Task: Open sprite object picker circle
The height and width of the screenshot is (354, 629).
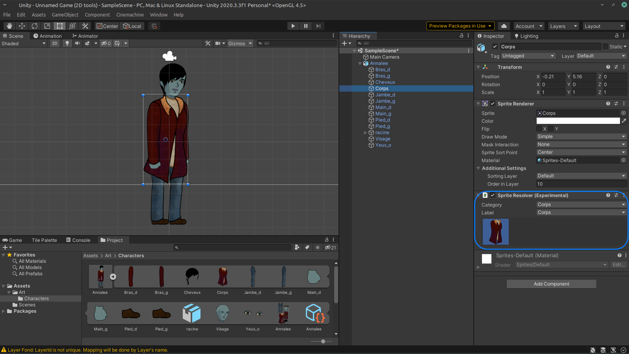Action: tap(623, 113)
